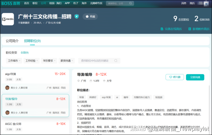Open 消息 in top bar

(x=184, y=3)
